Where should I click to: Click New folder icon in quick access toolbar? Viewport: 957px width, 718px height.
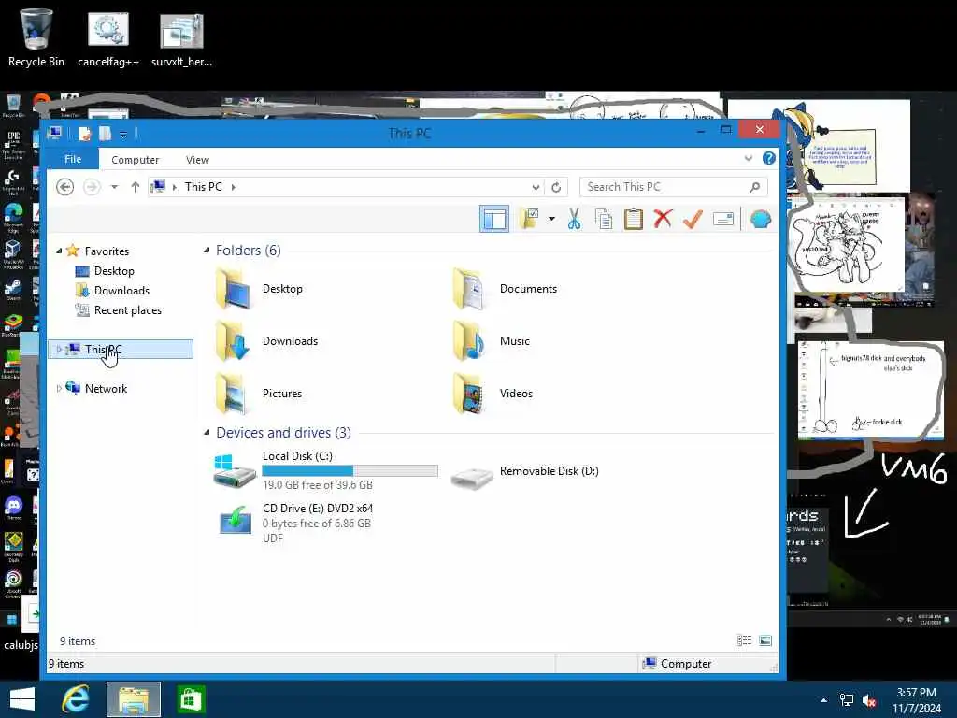pyautogui.click(x=105, y=133)
